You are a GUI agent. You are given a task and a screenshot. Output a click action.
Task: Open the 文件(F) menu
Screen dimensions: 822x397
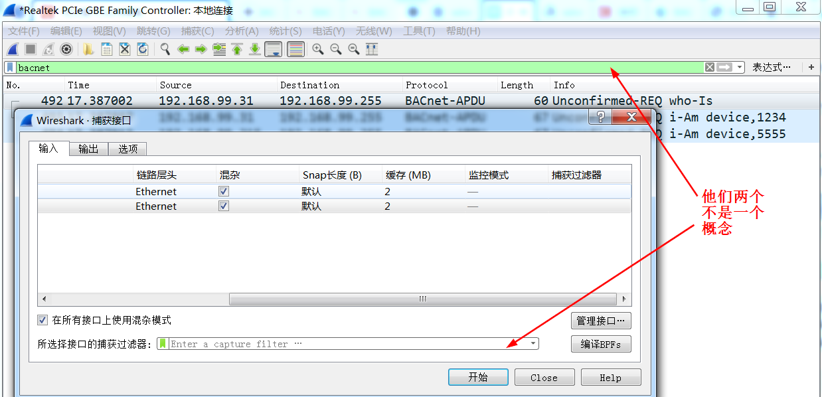[24, 31]
